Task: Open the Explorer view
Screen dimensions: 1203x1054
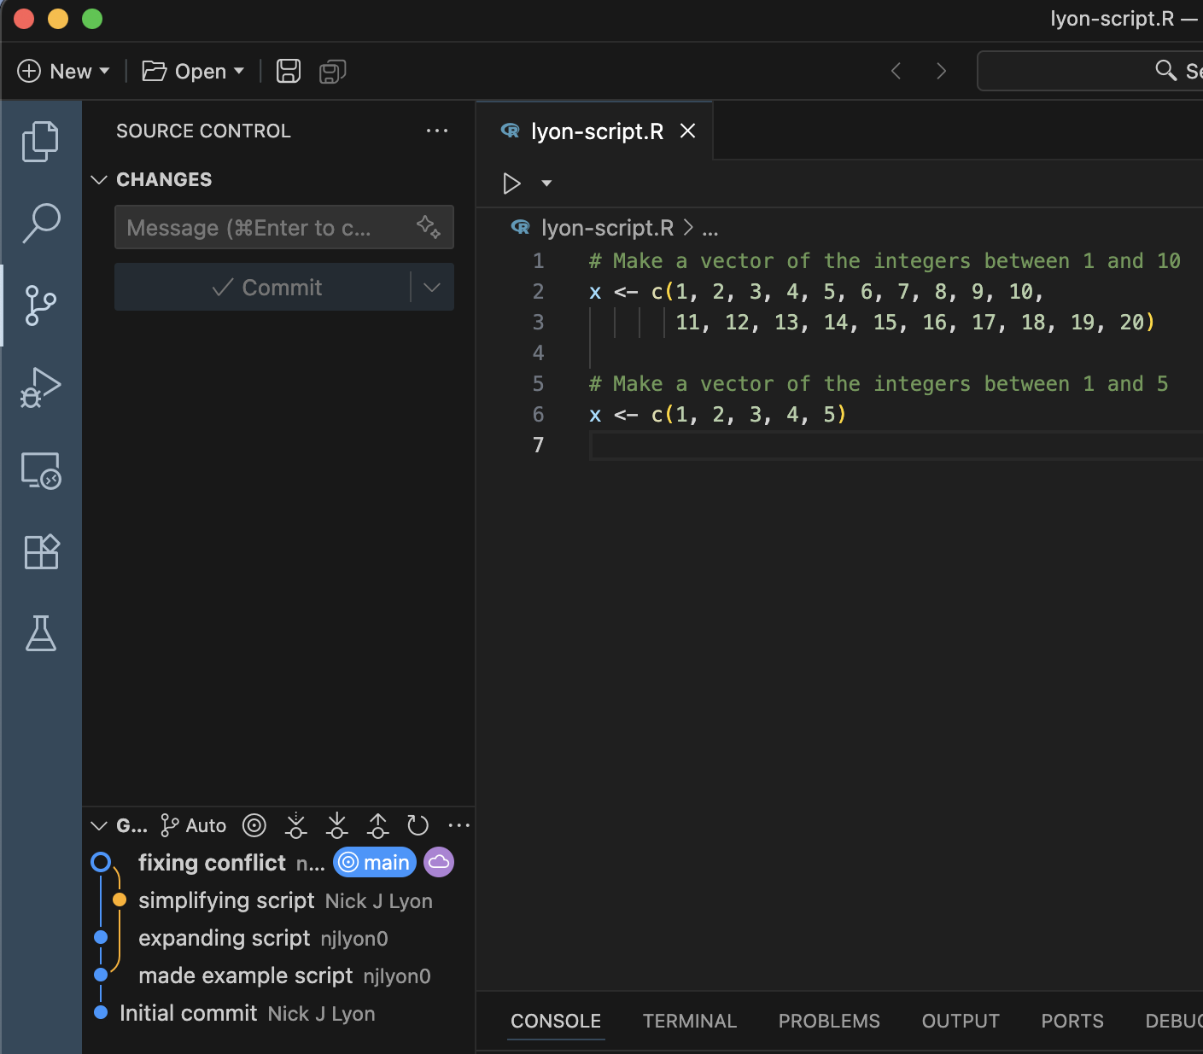Action: tap(40, 141)
